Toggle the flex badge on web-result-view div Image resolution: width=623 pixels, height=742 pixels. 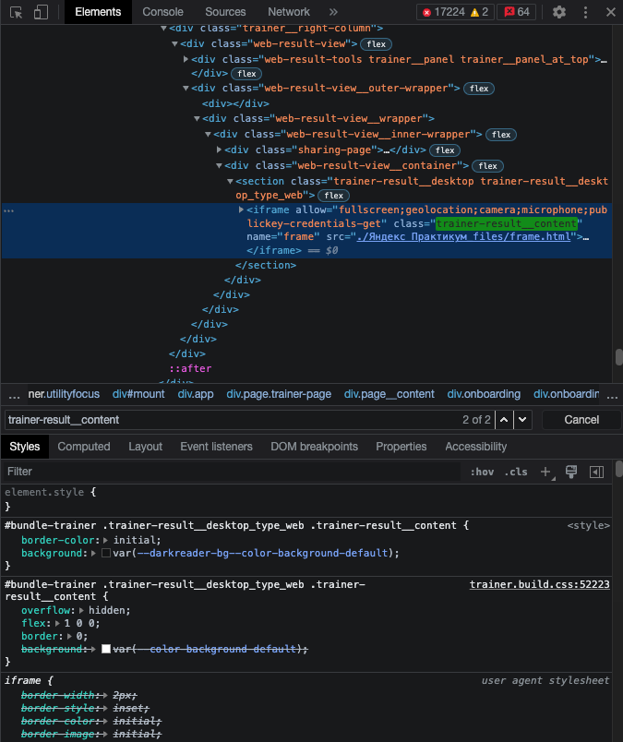[x=376, y=43]
